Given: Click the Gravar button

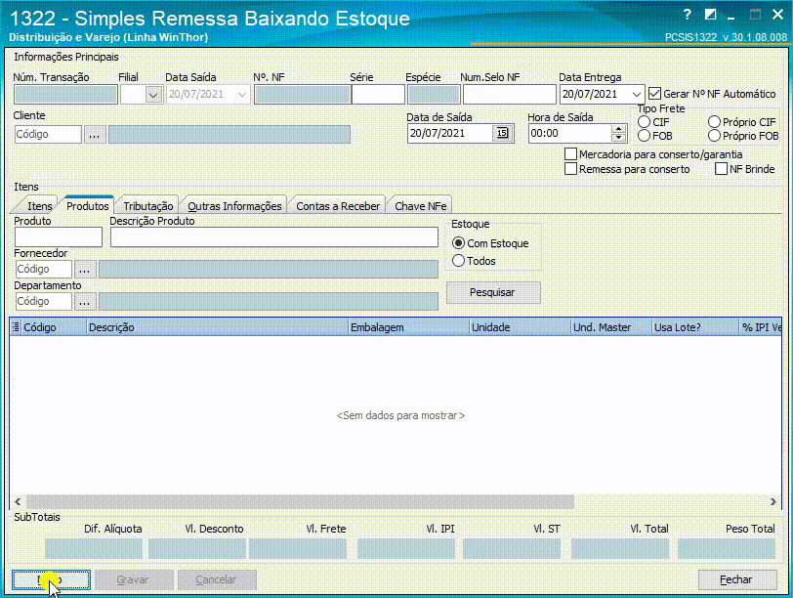Looking at the screenshot, I should point(133,579).
